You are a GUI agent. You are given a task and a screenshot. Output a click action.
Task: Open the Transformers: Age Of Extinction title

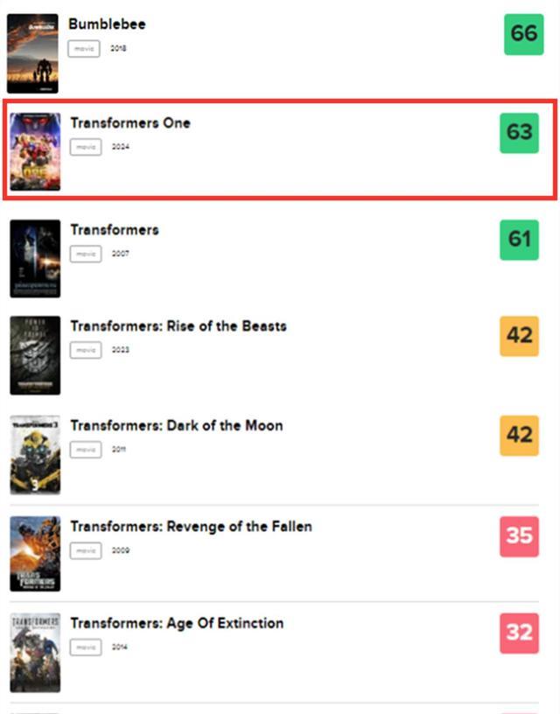(x=177, y=623)
